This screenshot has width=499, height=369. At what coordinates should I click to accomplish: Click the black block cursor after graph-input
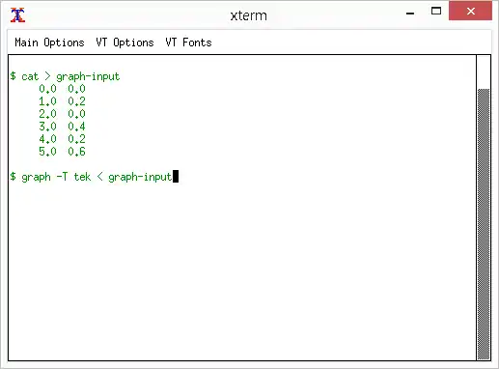pyautogui.click(x=176, y=177)
